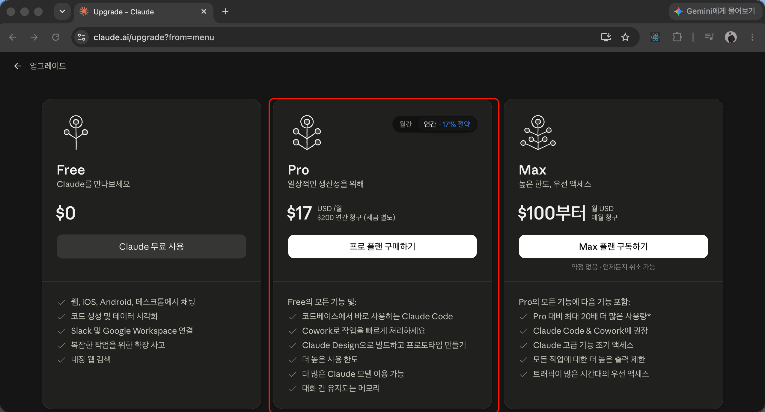
Task: Click the $17 Pro price text
Action: pos(299,213)
